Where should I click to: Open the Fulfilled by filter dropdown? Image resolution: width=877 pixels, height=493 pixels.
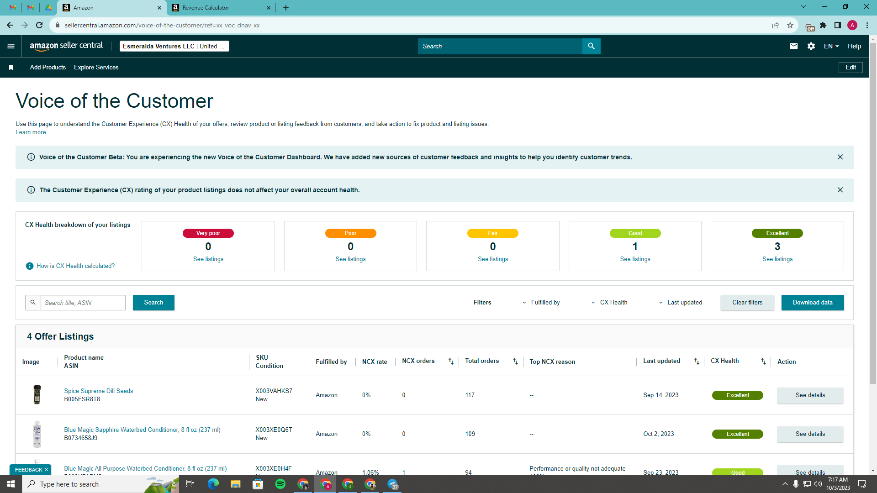coord(541,303)
